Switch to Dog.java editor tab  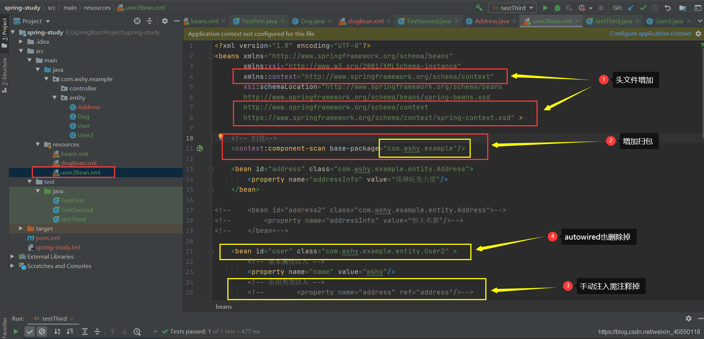pos(312,21)
